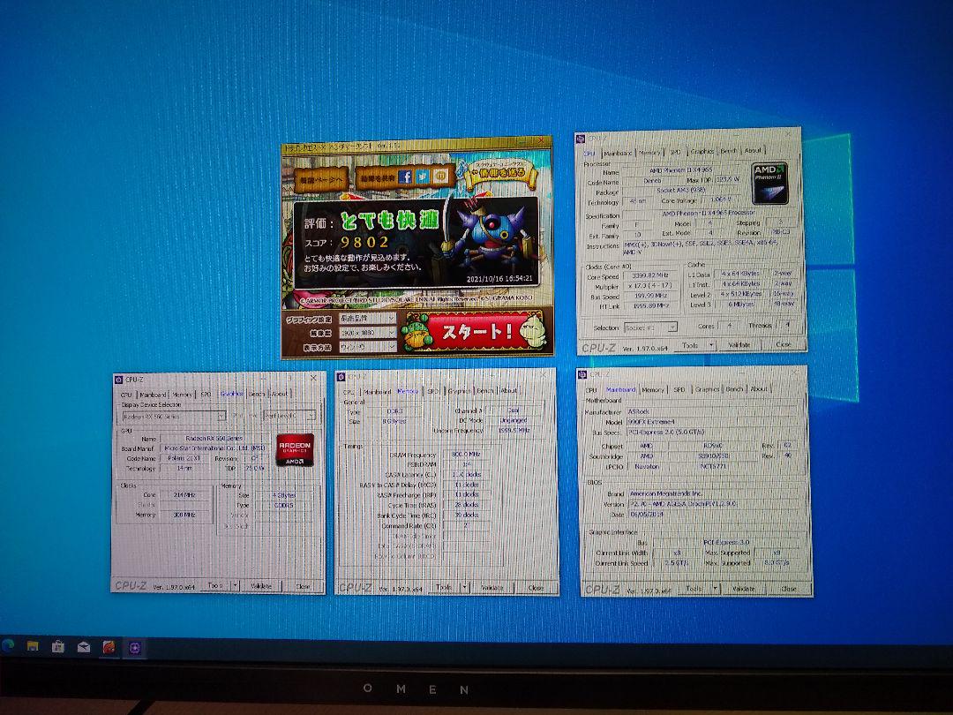Expand Tools dropdown arrow in CPU-Z Mainboard window

tap(716, 589)
